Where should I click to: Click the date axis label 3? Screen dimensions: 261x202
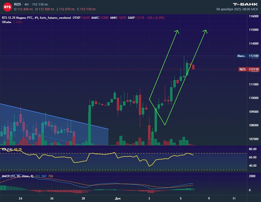coord(149,198)
